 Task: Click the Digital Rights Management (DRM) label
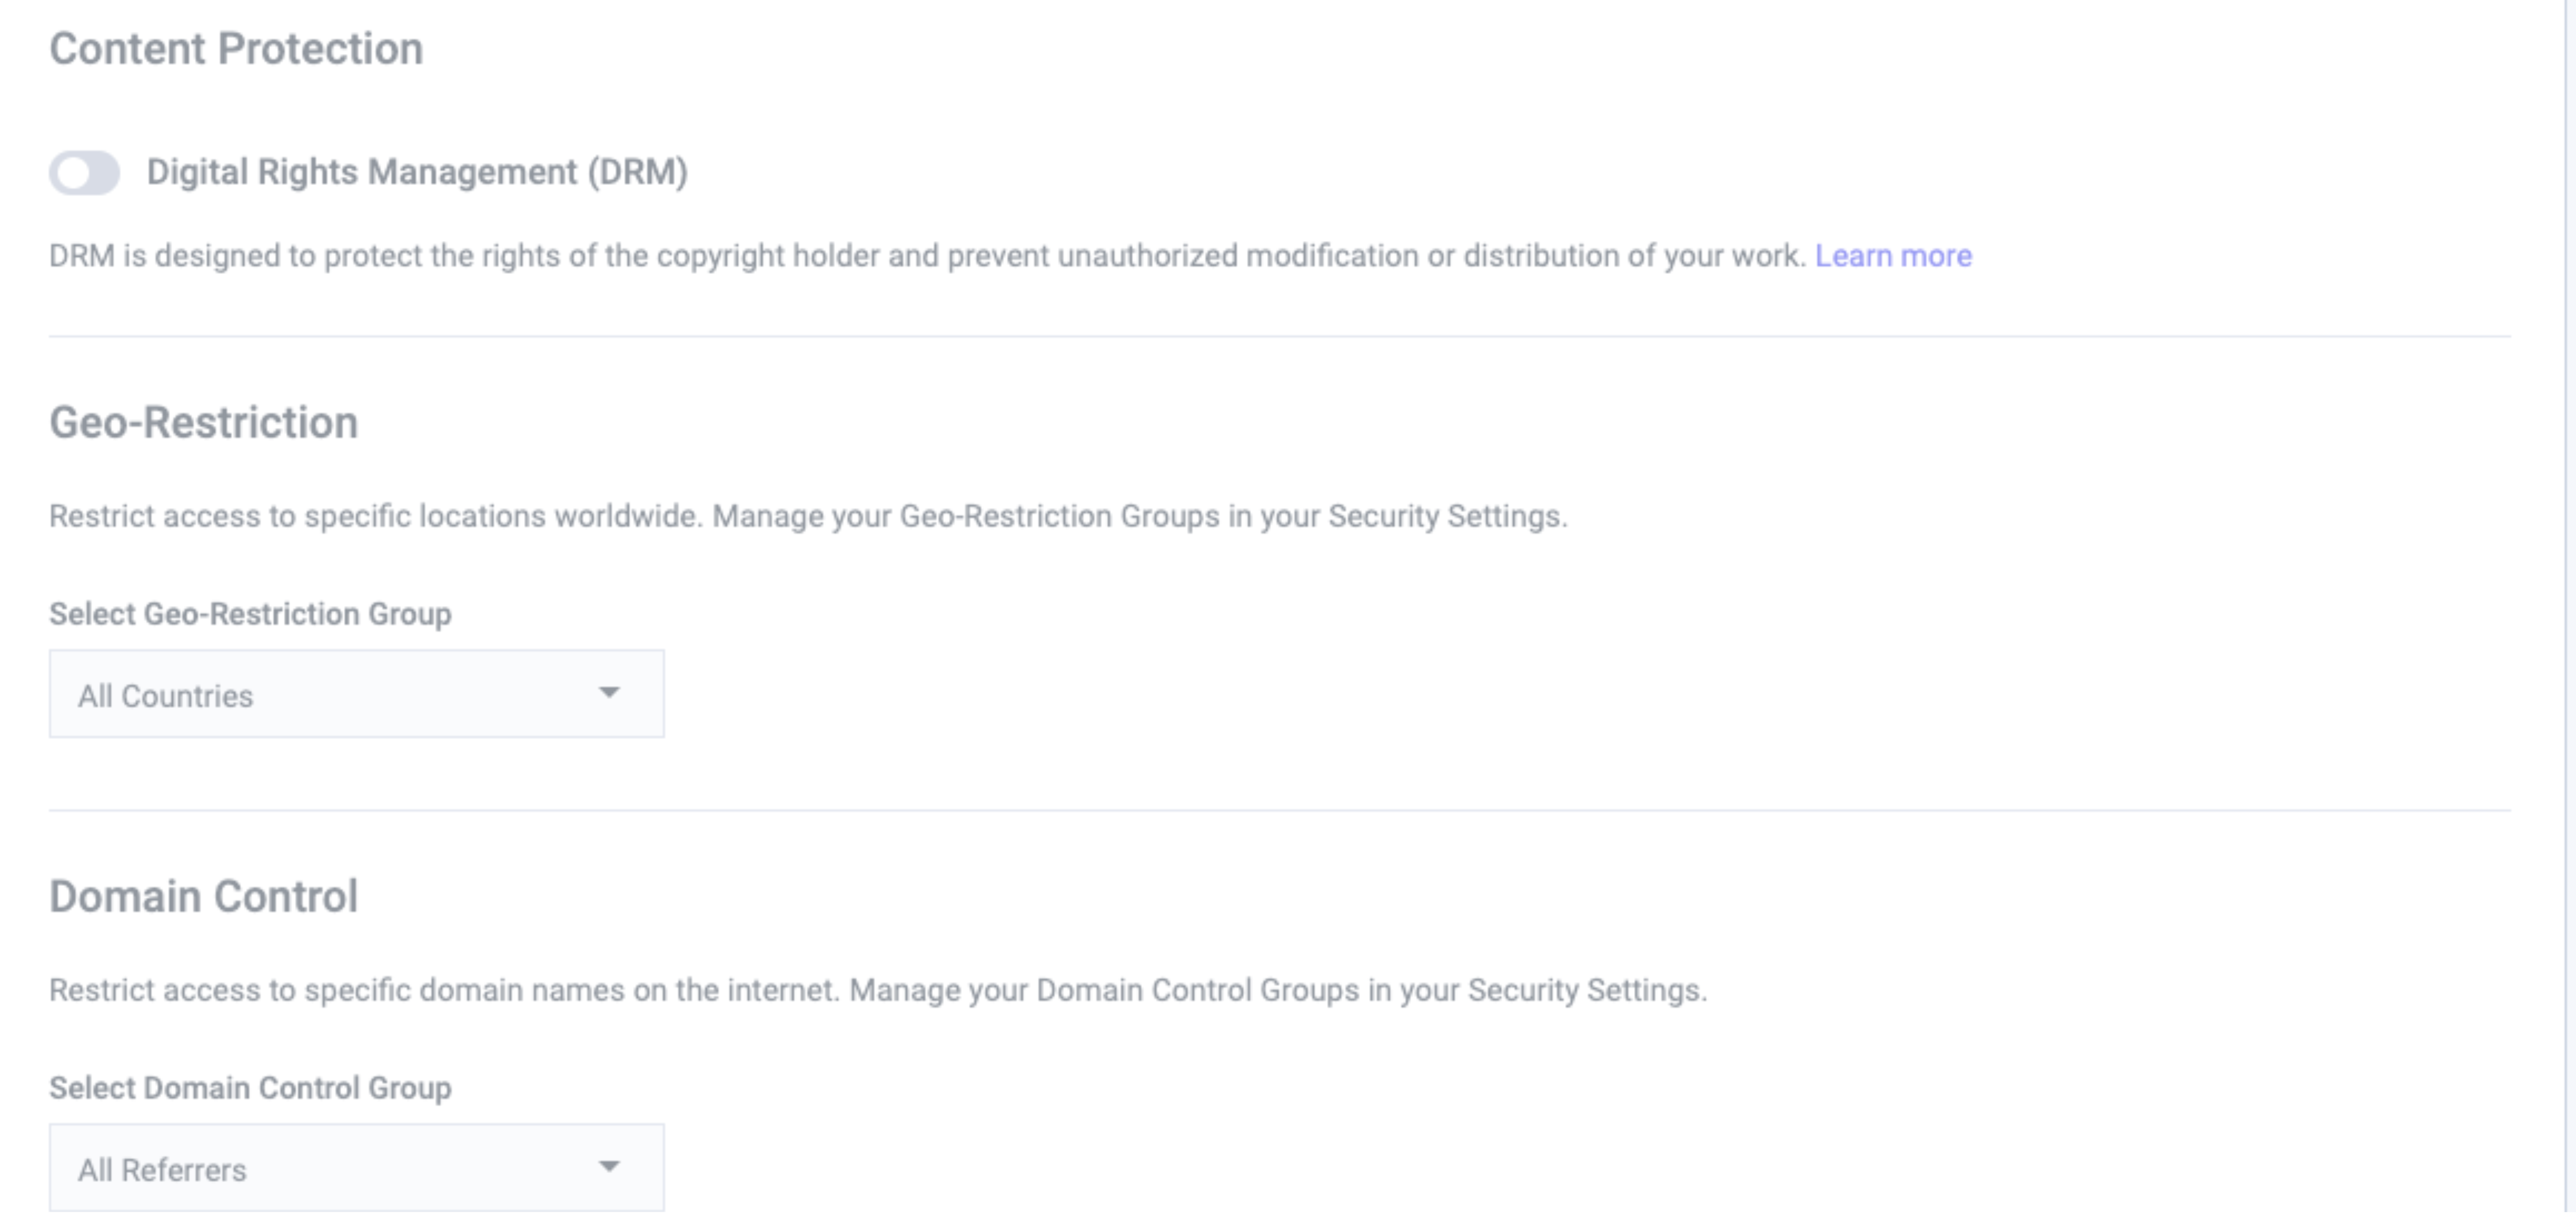point(417,172)
